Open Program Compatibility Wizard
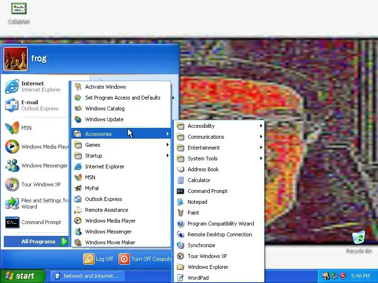The height and width of the screenshot is (283, 378). [x=219, y=224]
